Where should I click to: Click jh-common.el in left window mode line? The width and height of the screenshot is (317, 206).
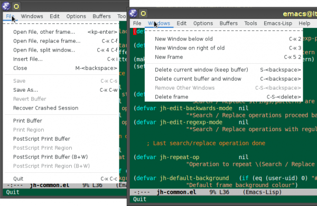[x=50, y=185]
